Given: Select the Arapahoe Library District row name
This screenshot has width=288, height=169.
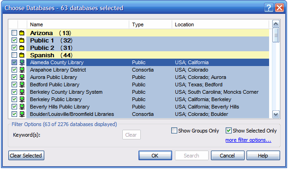Looking at the screenshot, I should click(58, 70).
